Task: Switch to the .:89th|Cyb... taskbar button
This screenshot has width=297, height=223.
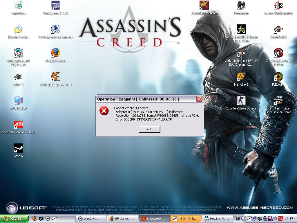Action: pyautogui.click(x=186, y=219)
